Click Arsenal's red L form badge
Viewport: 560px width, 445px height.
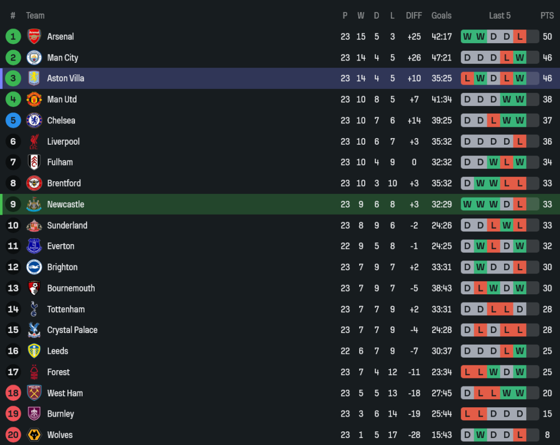click(520, 37)
